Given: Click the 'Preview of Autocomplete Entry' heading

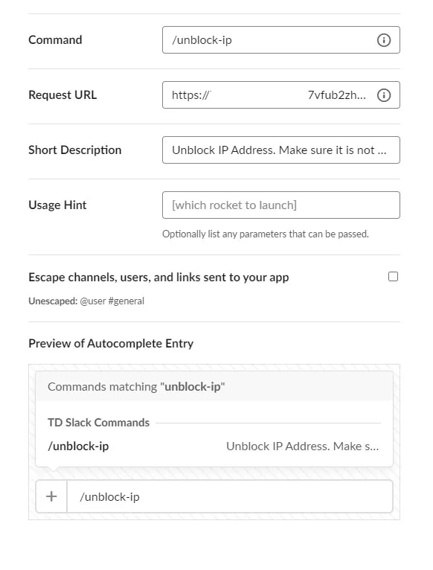Looking at the screenshot, I should (x=111, y=344).
